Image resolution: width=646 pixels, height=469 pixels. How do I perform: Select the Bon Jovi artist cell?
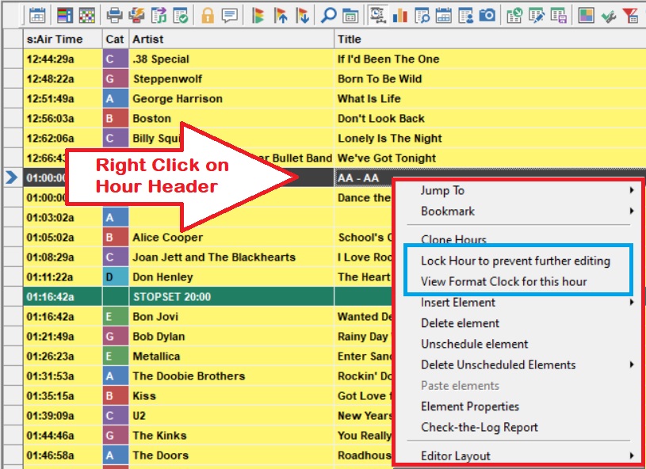tap(231, 316)
